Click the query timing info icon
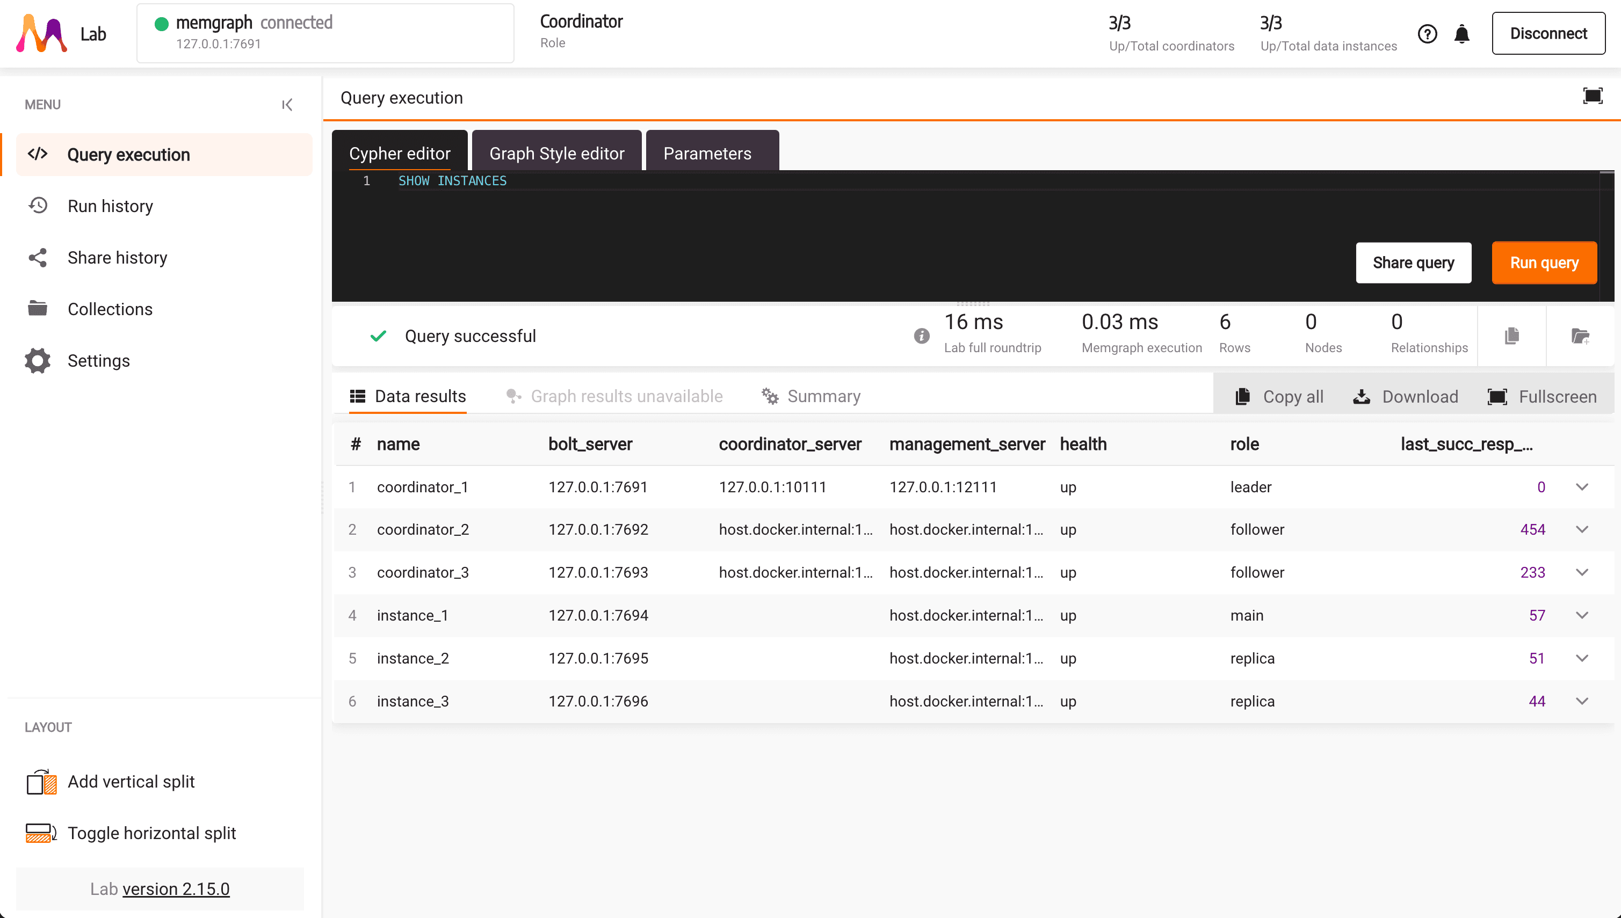Viewport: 1621px width, 918px height. pyautogui.click(x=922, y=336)
